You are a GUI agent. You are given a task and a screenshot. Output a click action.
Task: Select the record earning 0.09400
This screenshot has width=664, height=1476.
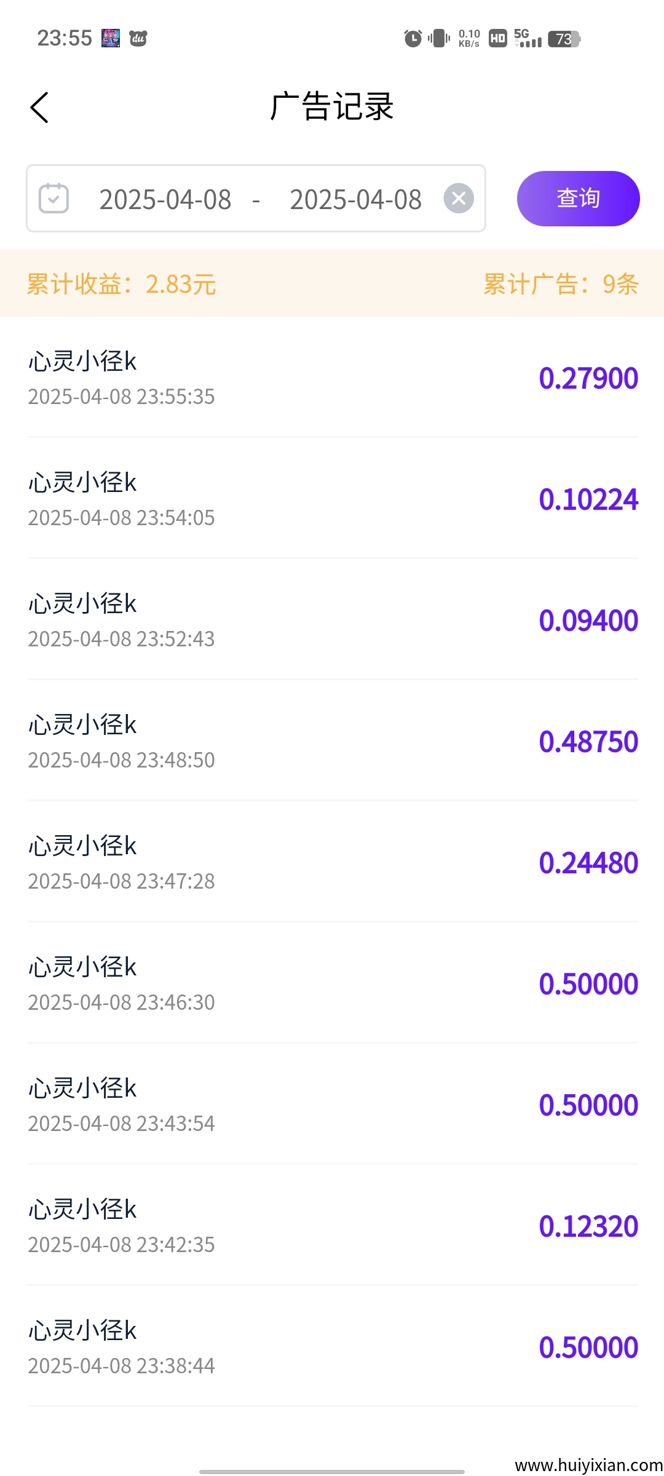tap(332, 620)
